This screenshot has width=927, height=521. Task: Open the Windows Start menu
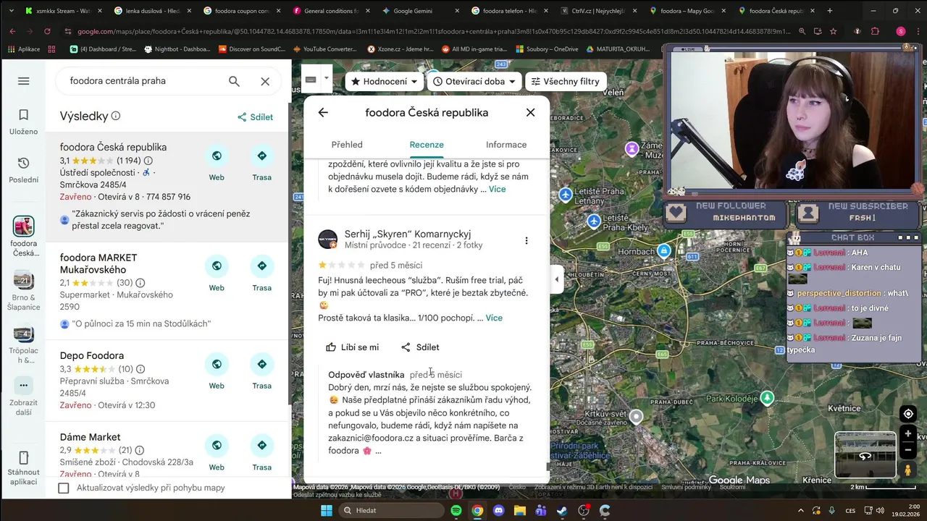click(x=327, y=510)
